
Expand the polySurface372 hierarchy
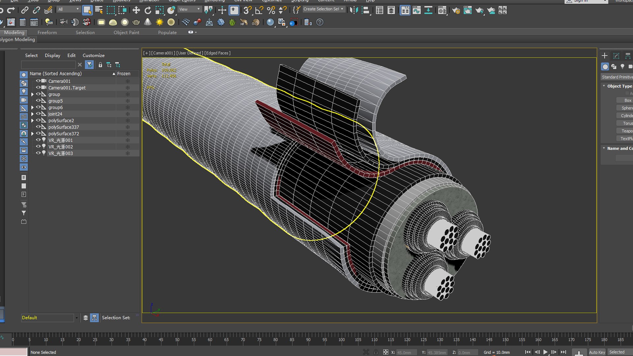pos(32,134)
